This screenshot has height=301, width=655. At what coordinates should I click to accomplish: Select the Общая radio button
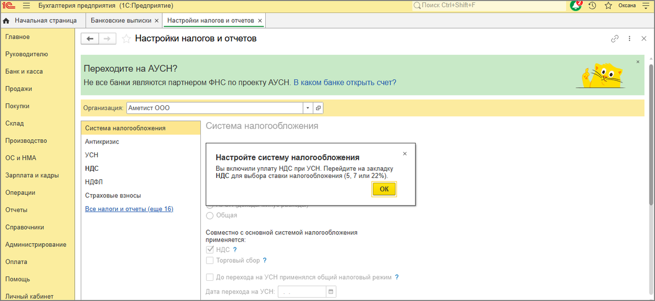click(x=210, y=215)
